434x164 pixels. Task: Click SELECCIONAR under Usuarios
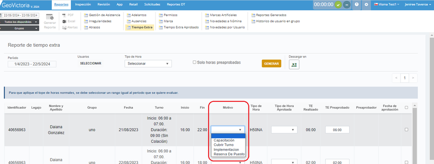coord(90,64)
